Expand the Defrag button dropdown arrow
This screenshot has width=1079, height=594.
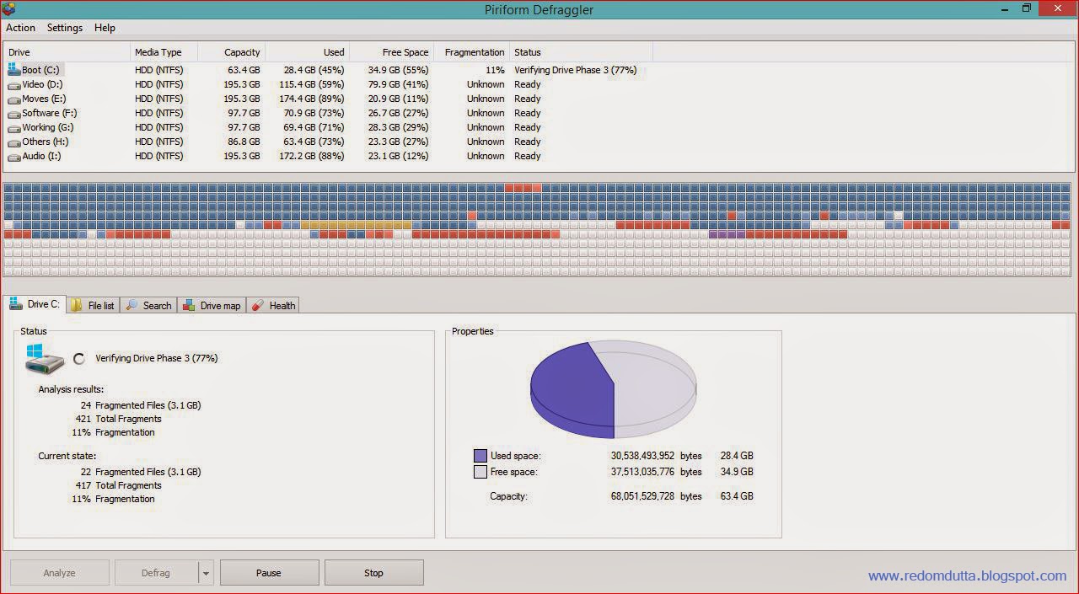point(206,573)
